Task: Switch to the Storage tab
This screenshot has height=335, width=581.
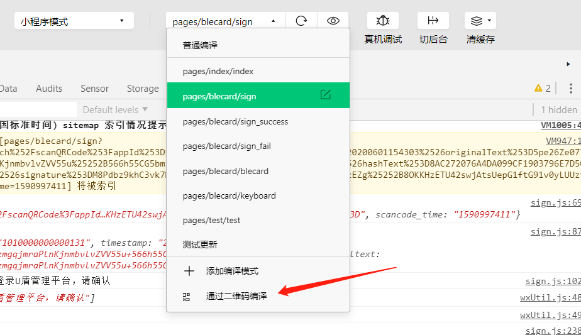Action: [x=143, y=89]
